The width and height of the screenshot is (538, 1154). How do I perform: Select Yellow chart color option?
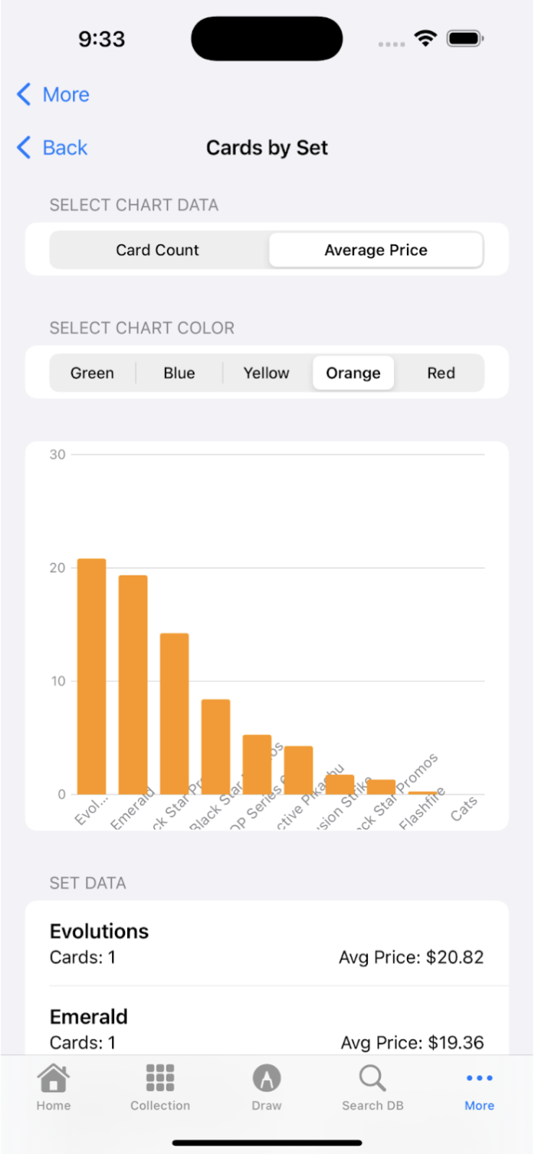[x=267, y=373]
